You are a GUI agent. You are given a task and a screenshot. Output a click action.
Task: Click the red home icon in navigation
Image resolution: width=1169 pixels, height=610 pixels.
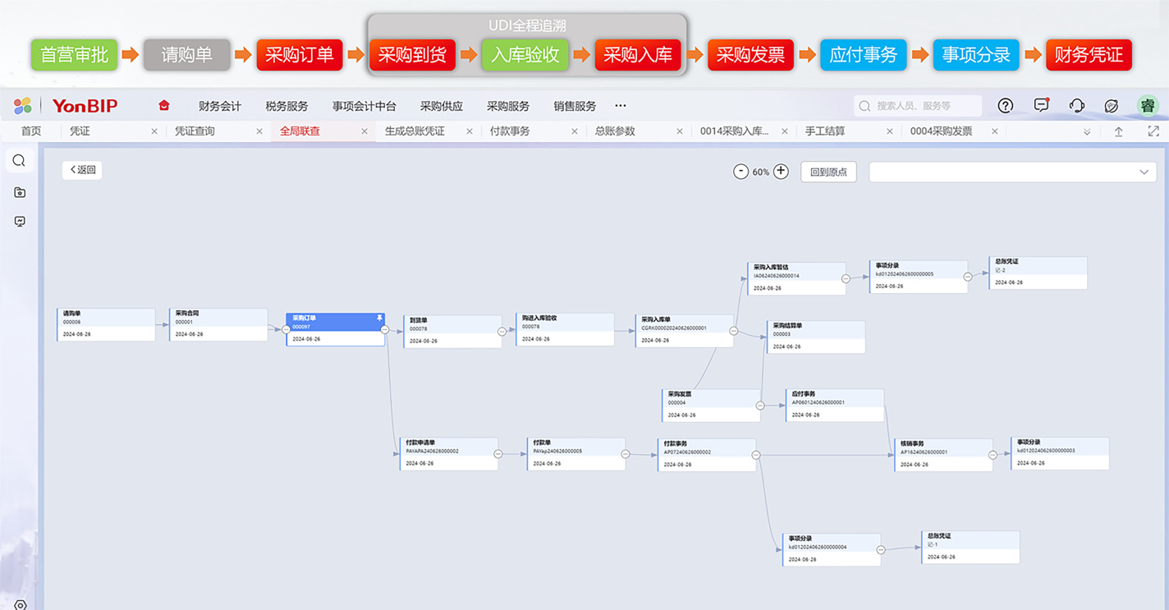point(164,106)
